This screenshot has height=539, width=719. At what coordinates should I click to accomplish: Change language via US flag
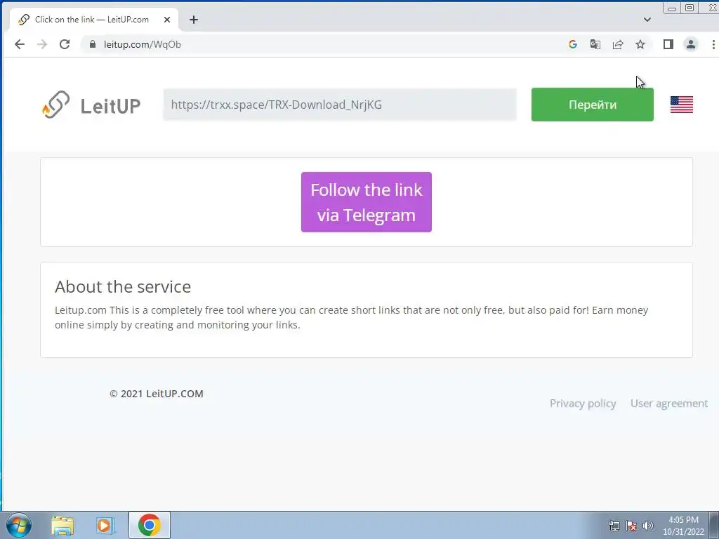[x=681, y=105]
